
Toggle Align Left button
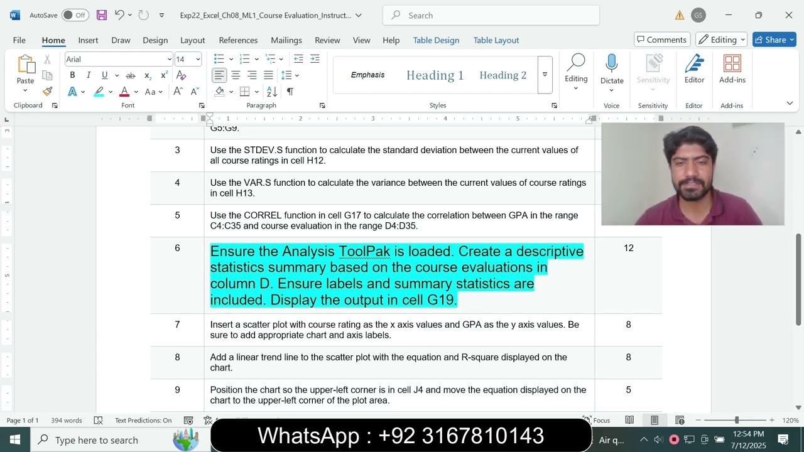click(219, 75)
